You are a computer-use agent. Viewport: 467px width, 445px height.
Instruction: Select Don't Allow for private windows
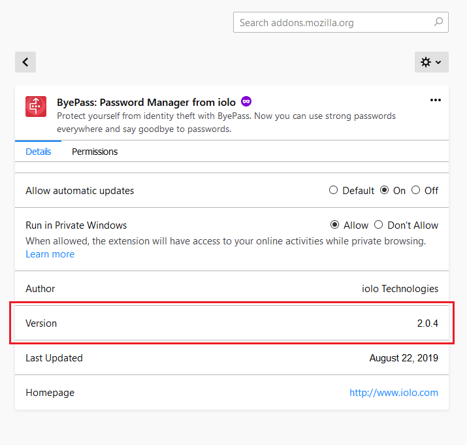378,224
